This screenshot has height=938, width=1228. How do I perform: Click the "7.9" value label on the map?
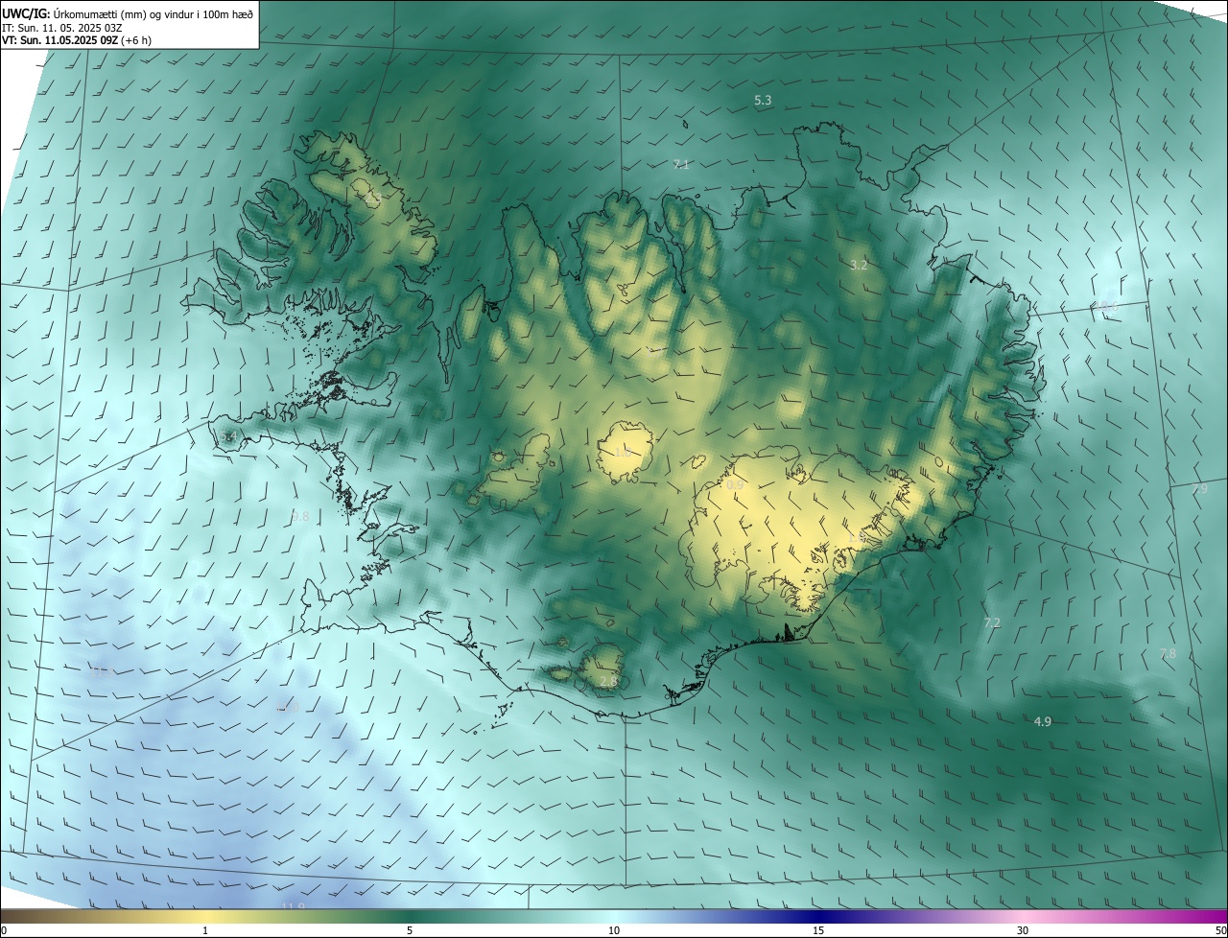[1199, 488]
